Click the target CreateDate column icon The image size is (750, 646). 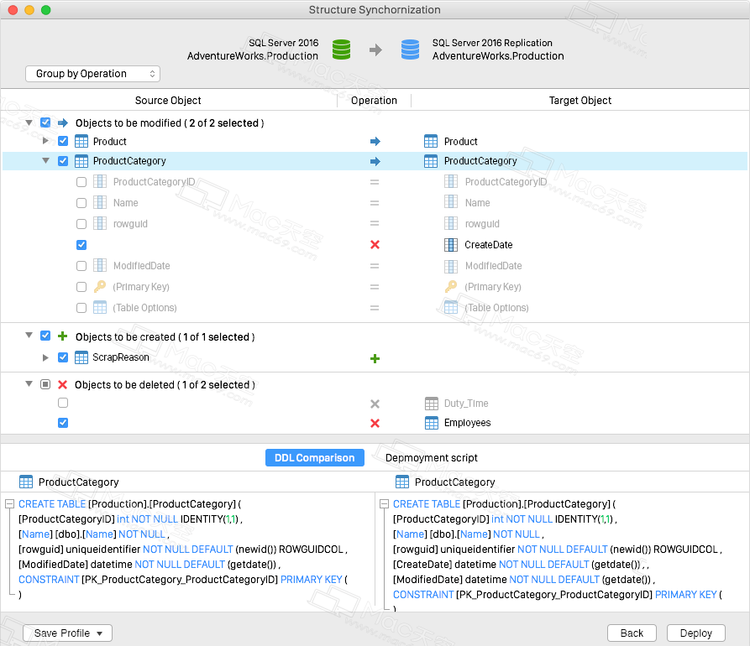click(x=450, y=245)
